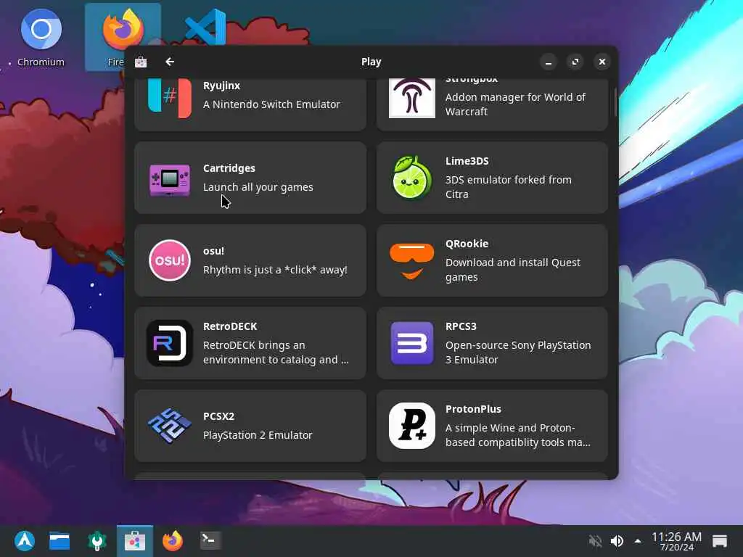The height and width of the screenshot is (557, 743).
Task: Open the Chromium desktop shortcut
Action: pyautogui.click(x=41, y=38)
